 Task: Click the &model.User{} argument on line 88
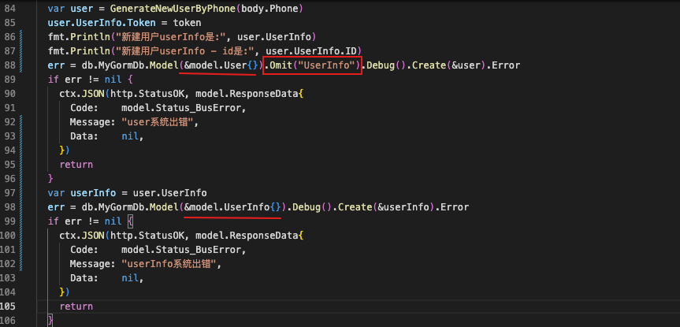click(217, 65)
